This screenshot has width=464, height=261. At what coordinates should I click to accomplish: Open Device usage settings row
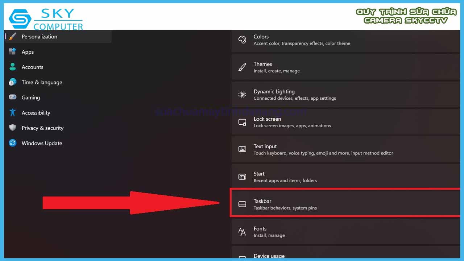(x=346, y=252)
